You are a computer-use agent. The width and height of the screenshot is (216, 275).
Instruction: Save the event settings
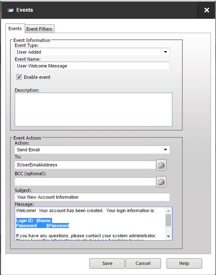107,263
